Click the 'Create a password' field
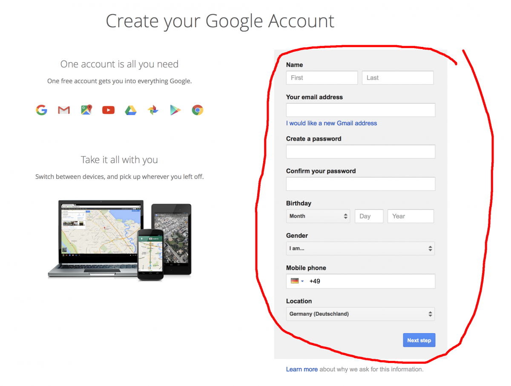This screenshot has height=386, width=511. click(361, 152)
